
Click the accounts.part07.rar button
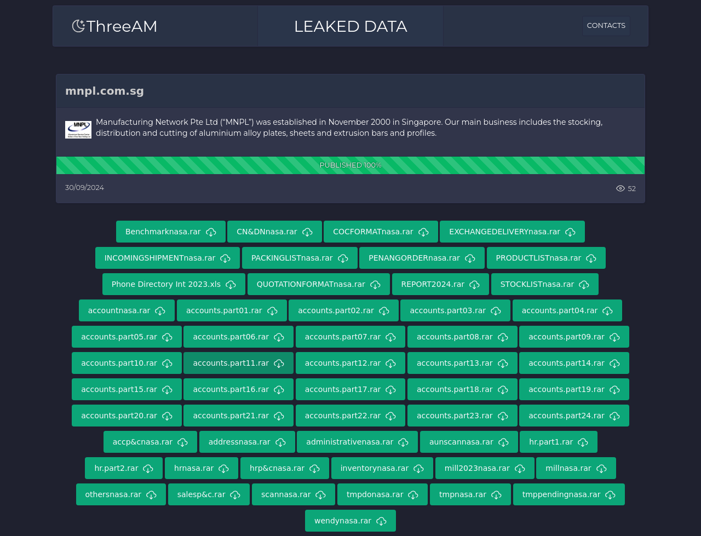tap(350, 337)
